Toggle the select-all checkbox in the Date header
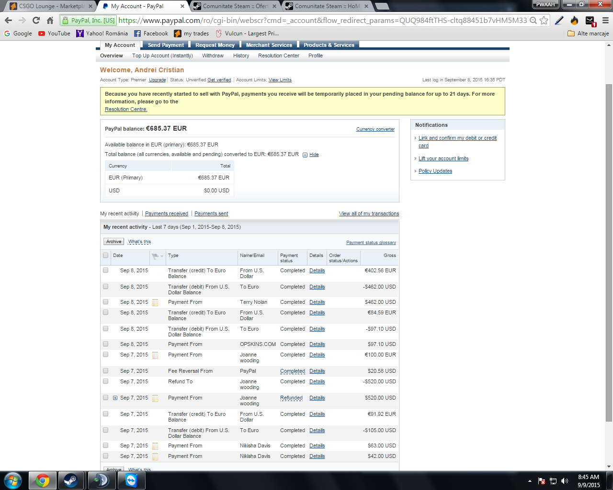 (106, 256)
